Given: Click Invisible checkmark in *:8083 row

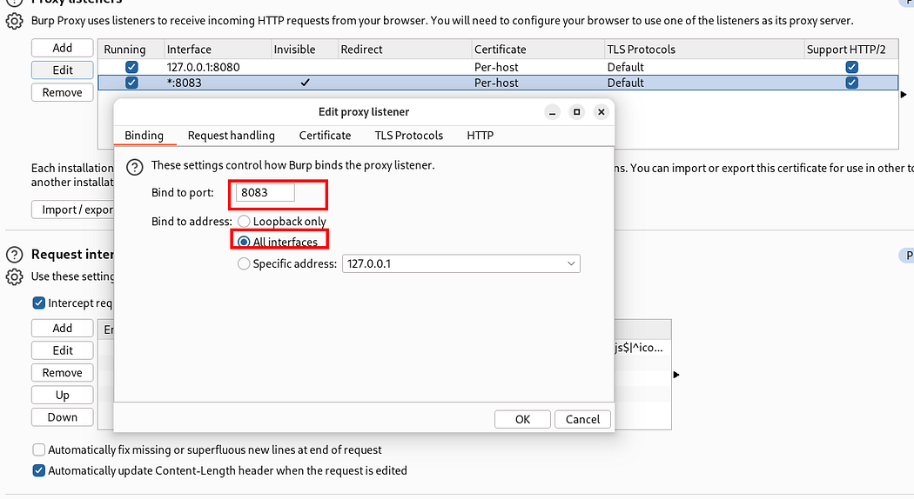Looking at the screenshot, I should click(x=305, y=83).
